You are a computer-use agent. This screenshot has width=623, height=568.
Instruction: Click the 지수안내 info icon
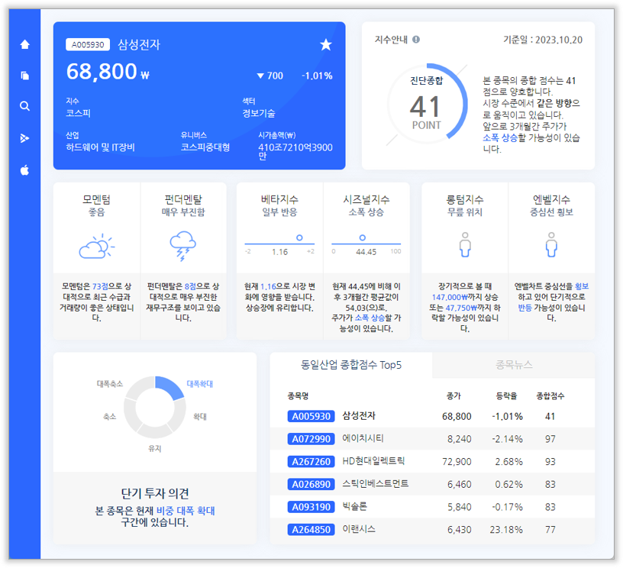[x=416, y=40]
